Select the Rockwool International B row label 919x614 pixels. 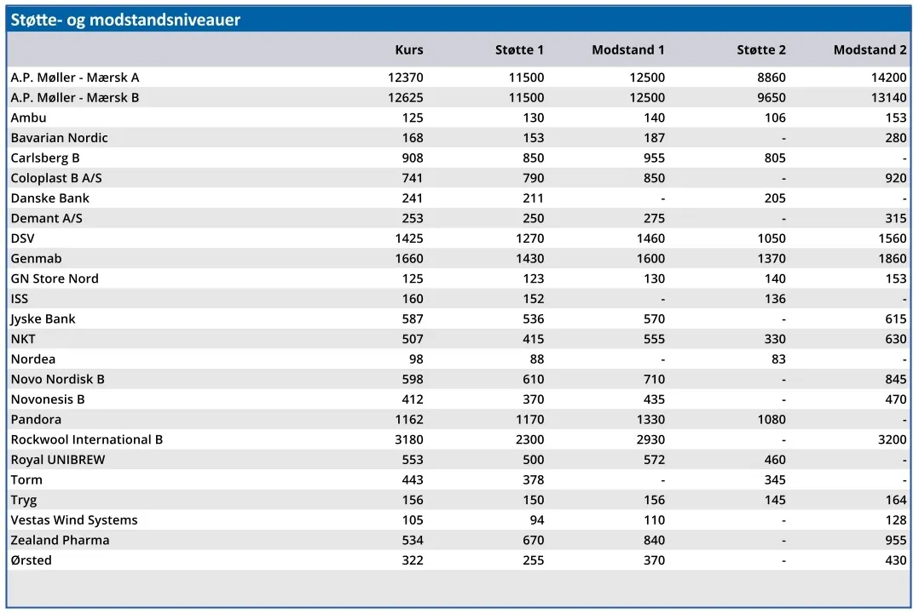pyautogui.click(x=86, y=440)
